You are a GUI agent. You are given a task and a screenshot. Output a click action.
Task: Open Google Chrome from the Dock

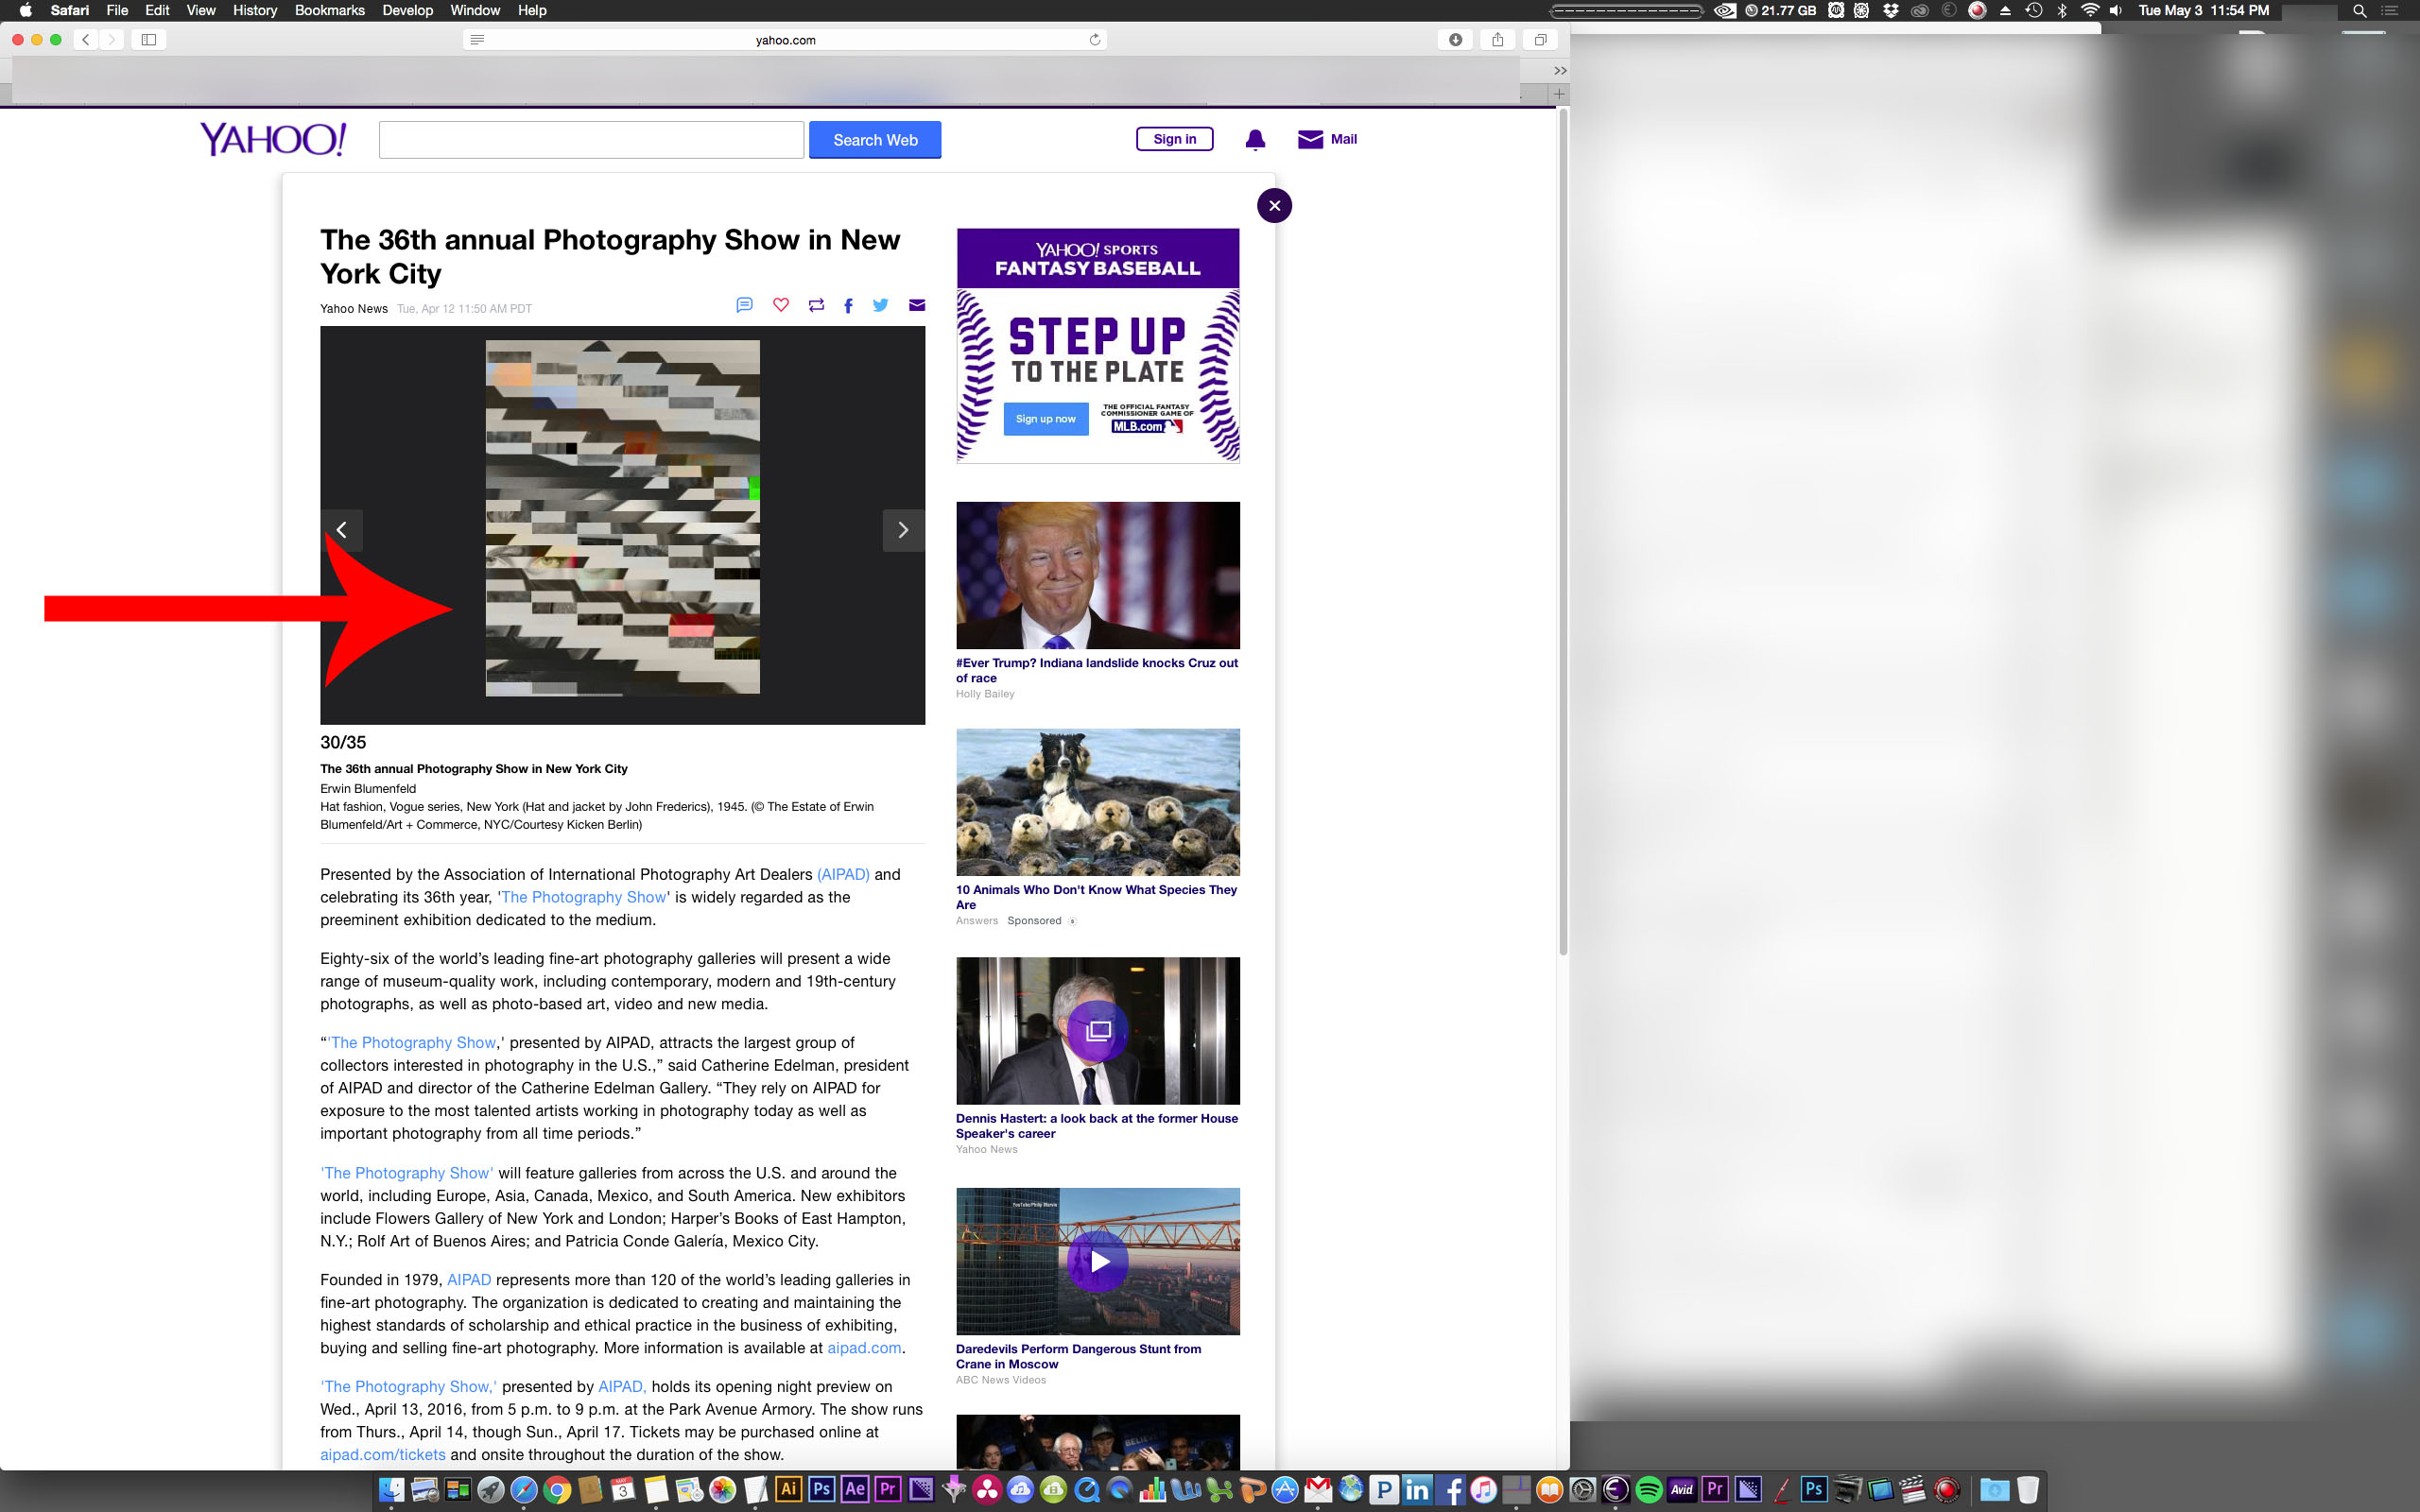tap(557, 1489)
